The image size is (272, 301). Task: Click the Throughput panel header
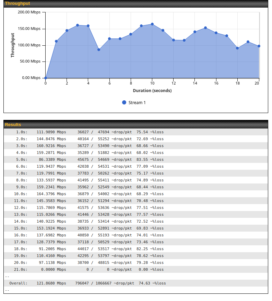[136, 3]
